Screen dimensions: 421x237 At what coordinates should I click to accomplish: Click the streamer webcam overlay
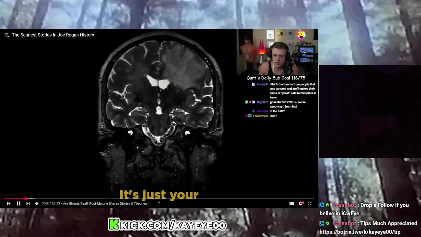click(x=277, y=52)
